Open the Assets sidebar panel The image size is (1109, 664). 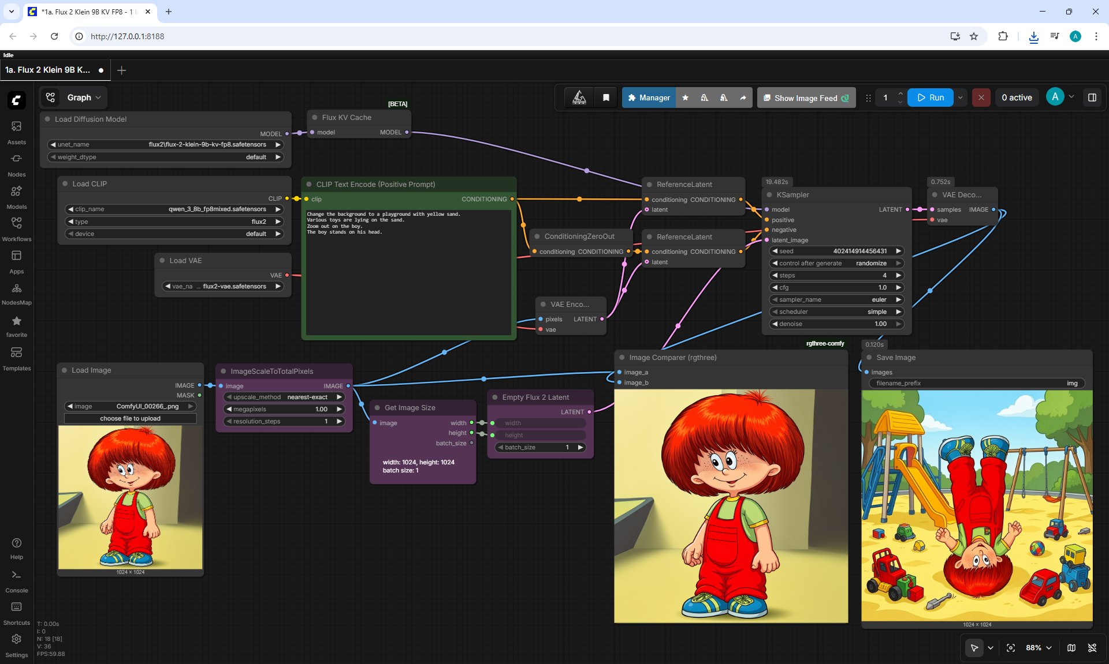pos(16,133)
